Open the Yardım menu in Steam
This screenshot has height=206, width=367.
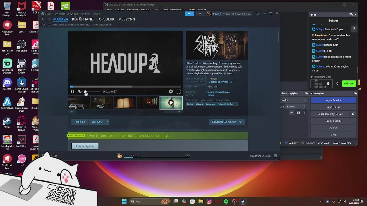96,13
